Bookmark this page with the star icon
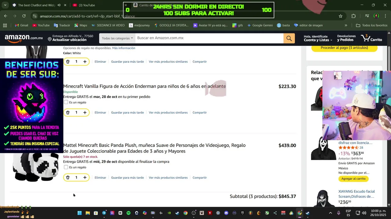The height and width of the screenshot is (219, 391). [341, 16]
